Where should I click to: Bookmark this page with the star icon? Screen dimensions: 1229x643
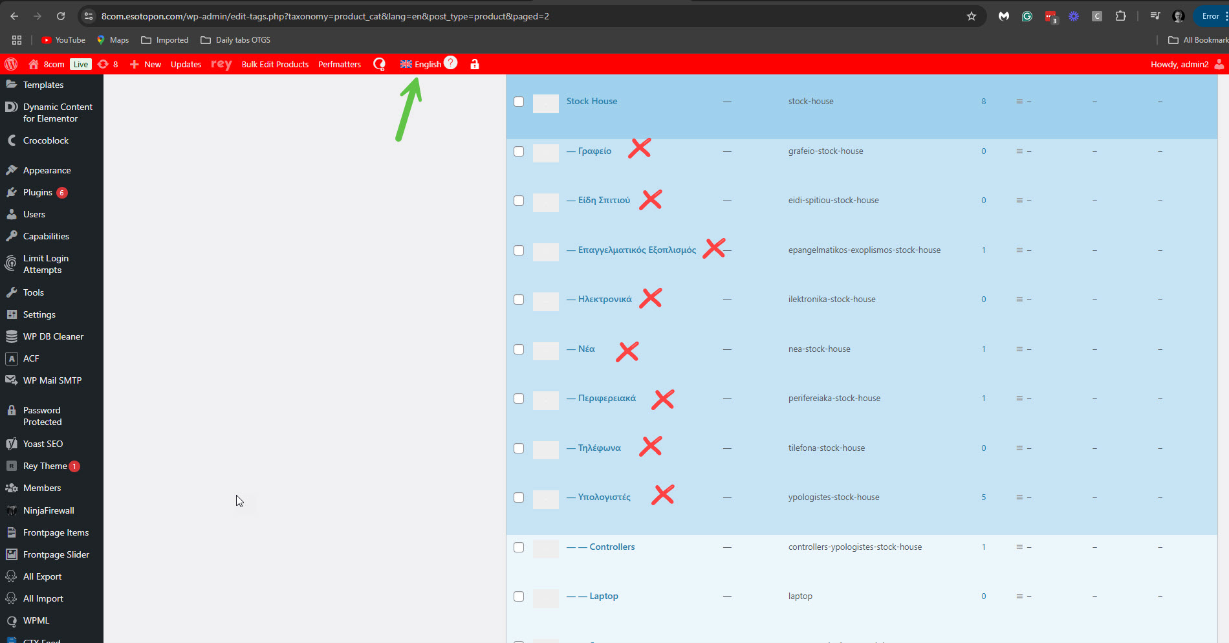972,16
